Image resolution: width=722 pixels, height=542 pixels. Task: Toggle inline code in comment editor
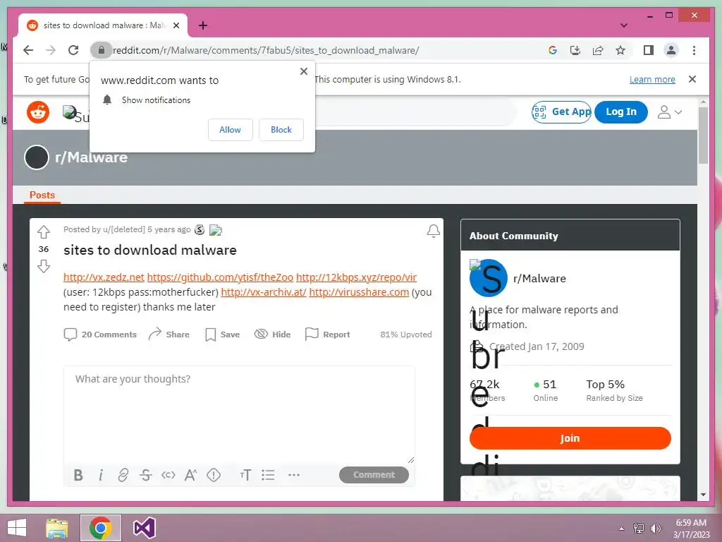(x=168, y=475)
